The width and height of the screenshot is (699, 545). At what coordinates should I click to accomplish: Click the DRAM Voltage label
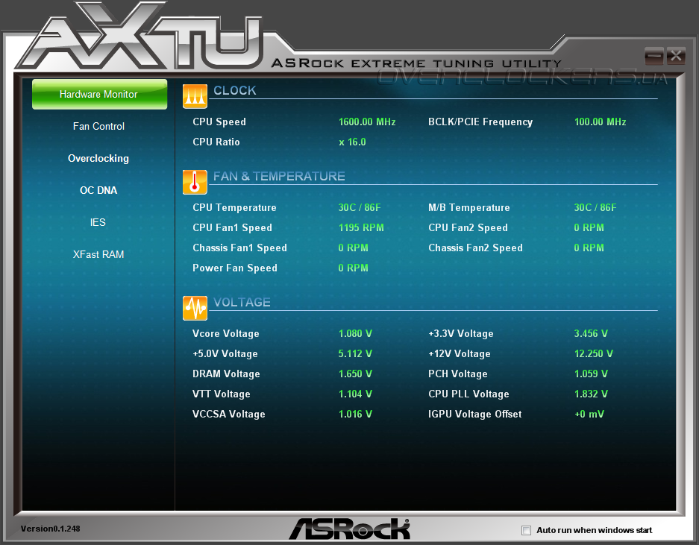[x=226, y=374]
